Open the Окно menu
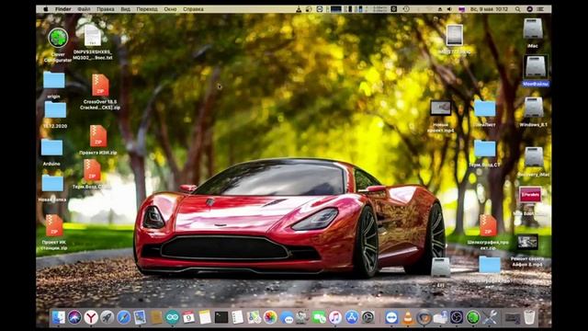The height and width of the screenshot is (331, 588). click(170, 9)
